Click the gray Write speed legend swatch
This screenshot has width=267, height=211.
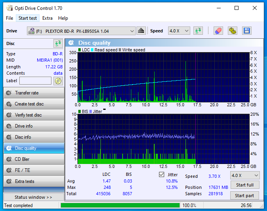coord(120,50)
